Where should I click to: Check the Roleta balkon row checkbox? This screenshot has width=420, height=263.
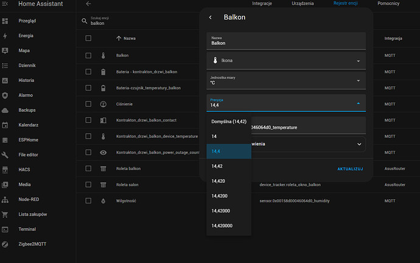click(88, 168)
